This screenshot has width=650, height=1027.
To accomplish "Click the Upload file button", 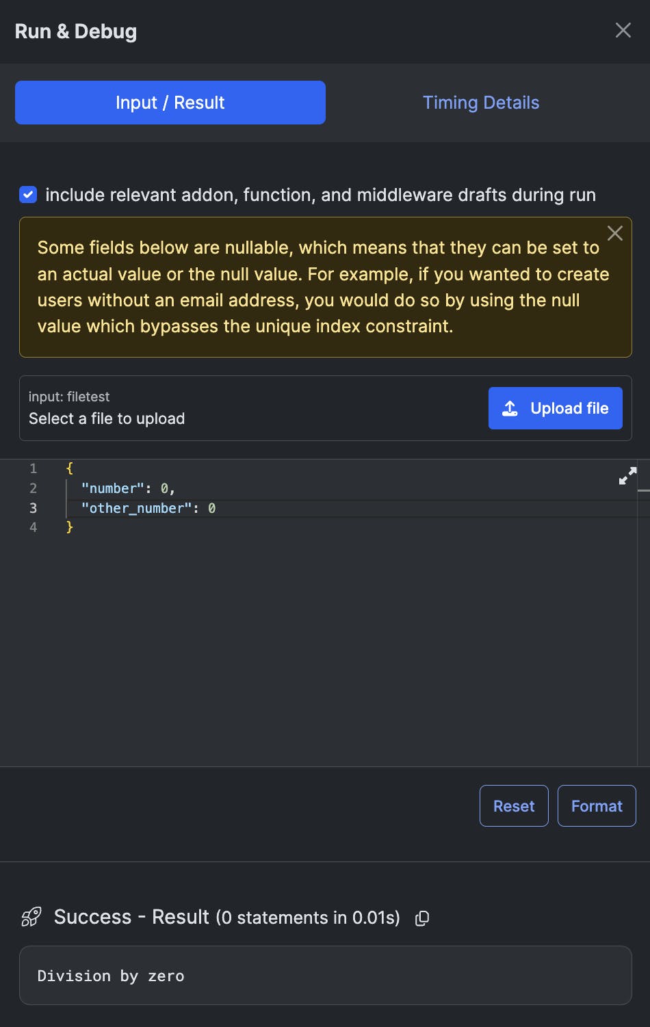I will click(x=555, y=408).
